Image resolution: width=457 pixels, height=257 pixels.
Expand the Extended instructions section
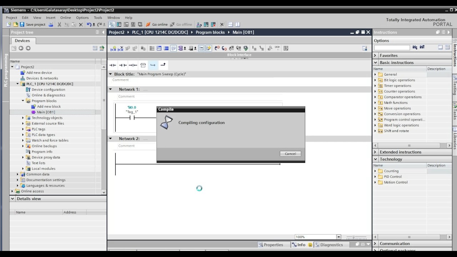pos(375,152)
